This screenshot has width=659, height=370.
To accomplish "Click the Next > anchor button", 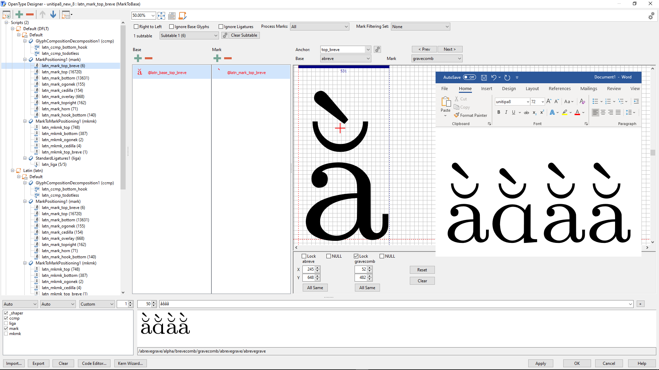I will coord(450,49).
